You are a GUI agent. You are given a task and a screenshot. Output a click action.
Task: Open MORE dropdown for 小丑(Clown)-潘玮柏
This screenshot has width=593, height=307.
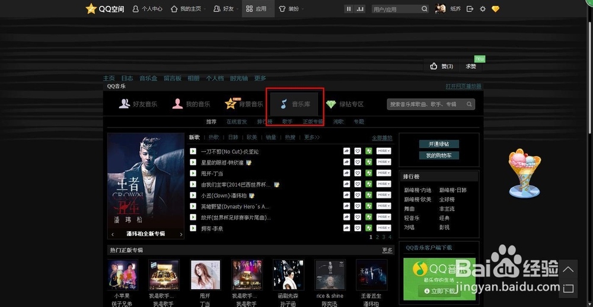[x=384, y=195]
